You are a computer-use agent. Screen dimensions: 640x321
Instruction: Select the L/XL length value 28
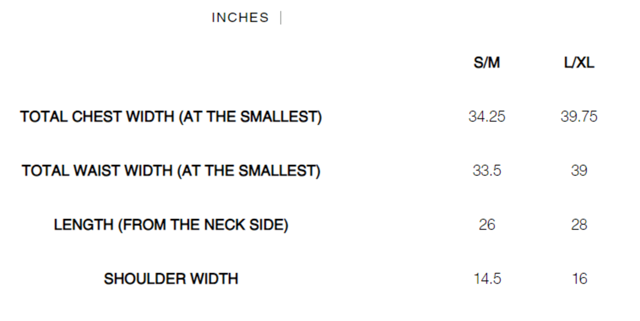pyautogui.click(x=579, y=224)
